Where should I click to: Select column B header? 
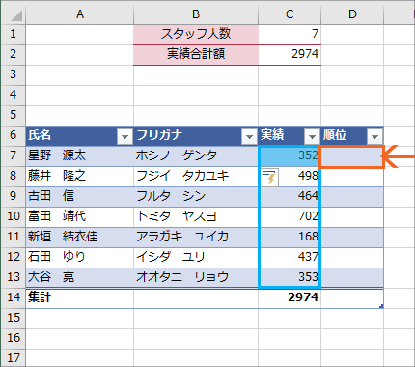196,14
